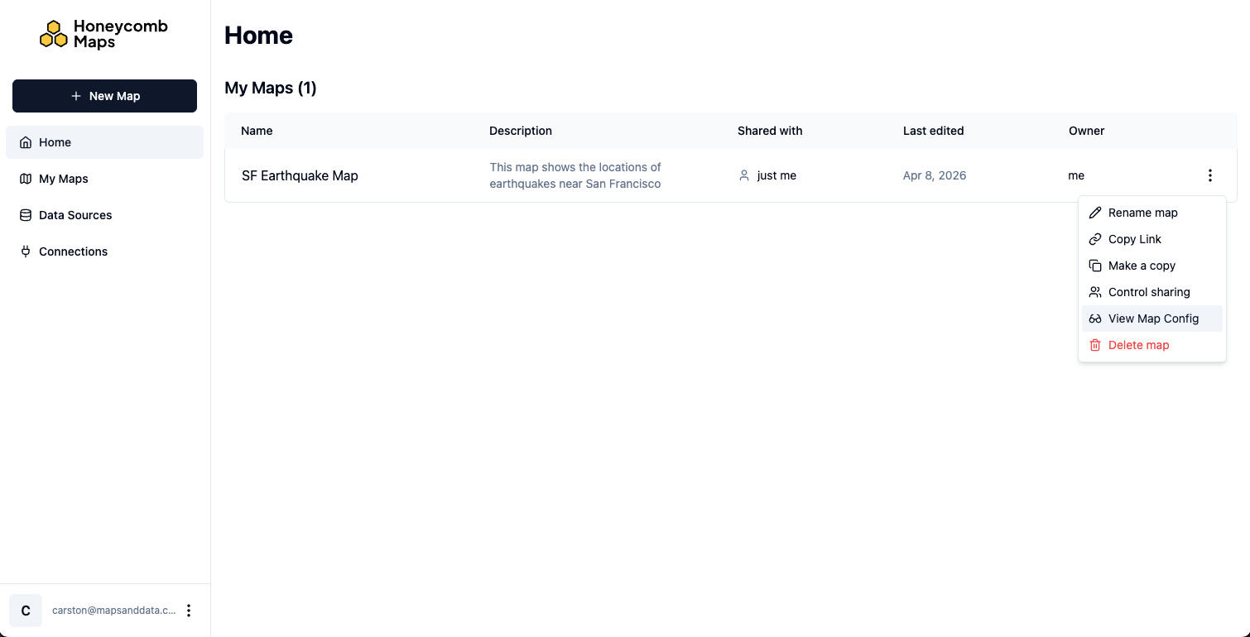Image resolution: width=1250 pixels, height=637 pixels.
Task: Click the person icon beside 'just me'
Action: [x=743, y=175]
